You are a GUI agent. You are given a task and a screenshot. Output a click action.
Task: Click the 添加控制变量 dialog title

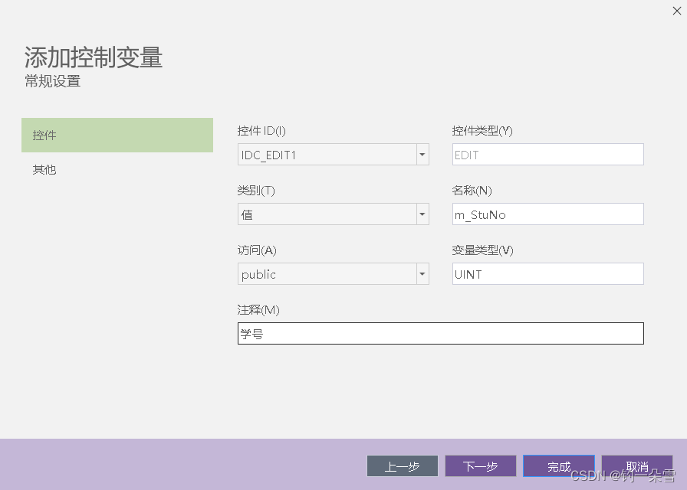92,57
